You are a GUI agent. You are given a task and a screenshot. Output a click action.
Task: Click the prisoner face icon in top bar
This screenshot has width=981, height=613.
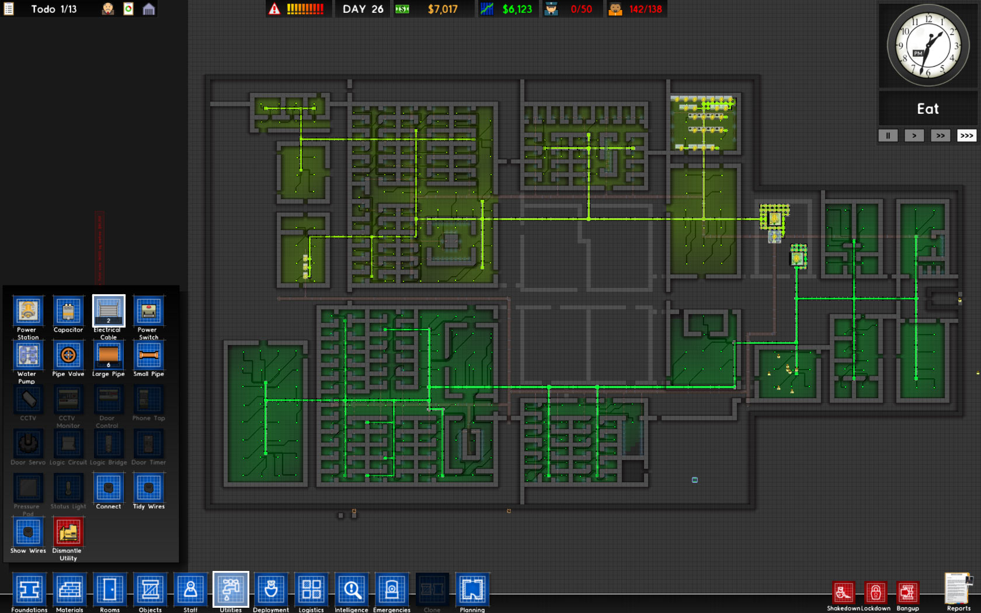click(x=108, y=9)
